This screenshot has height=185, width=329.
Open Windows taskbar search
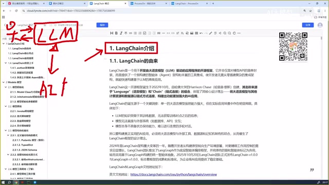(9, 182)
